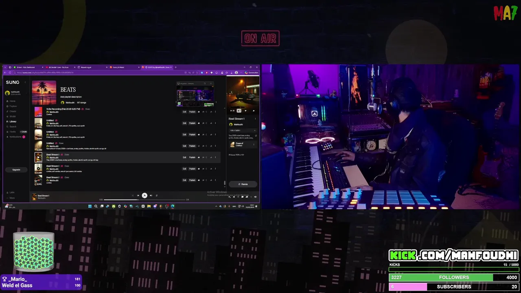Open Search in Suno sidebar
521x293 pixels.
coord(12,127)
